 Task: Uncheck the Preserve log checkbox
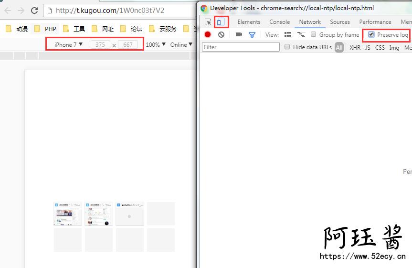point(371,34)
